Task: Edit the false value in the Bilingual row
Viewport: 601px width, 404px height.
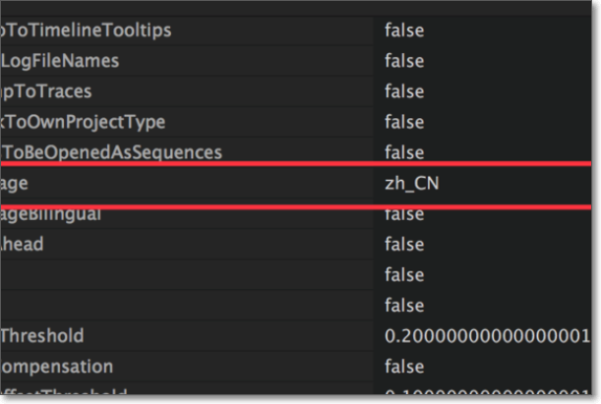Action: pyautogui.click(x=404, y=214)
